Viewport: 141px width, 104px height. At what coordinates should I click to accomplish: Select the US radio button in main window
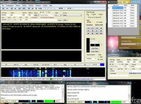click(x=41, y=12)
